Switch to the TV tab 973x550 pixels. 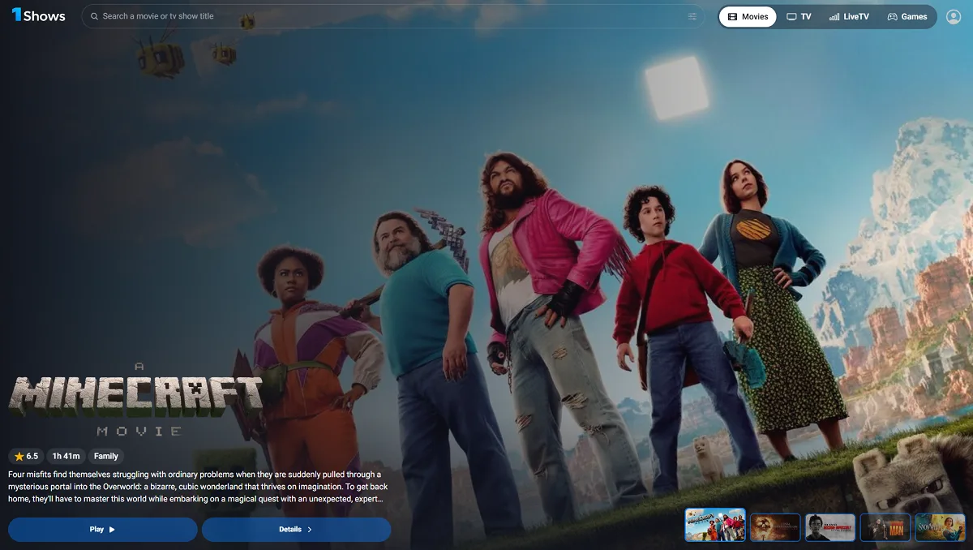pos(799,16)
